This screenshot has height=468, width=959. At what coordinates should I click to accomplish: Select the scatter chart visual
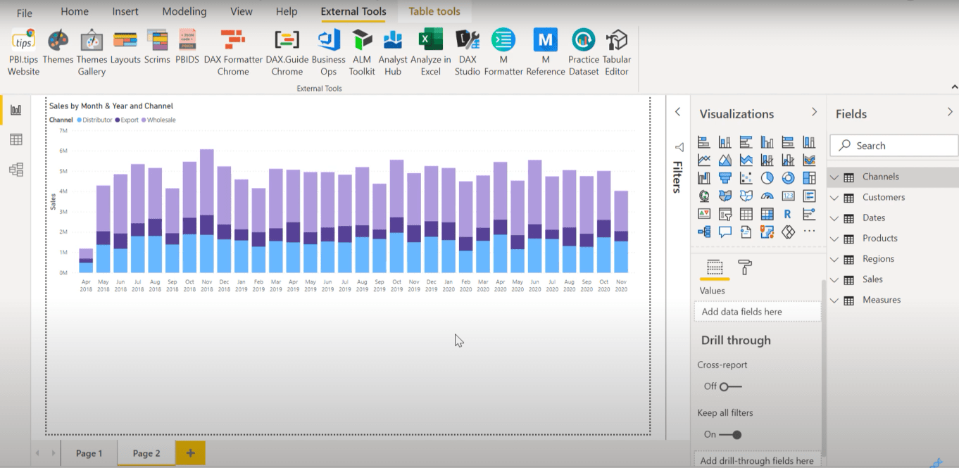click(x=746, y=178)
